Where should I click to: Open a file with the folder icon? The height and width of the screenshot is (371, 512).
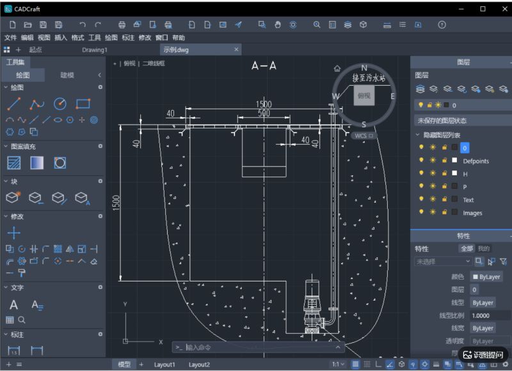click(x=28, y=25)
